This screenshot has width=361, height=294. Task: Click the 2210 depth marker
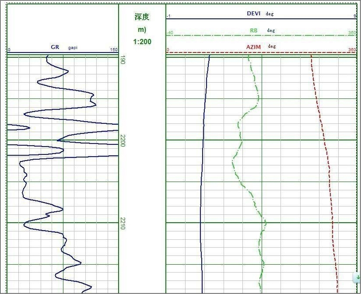[x=123, y=223]
